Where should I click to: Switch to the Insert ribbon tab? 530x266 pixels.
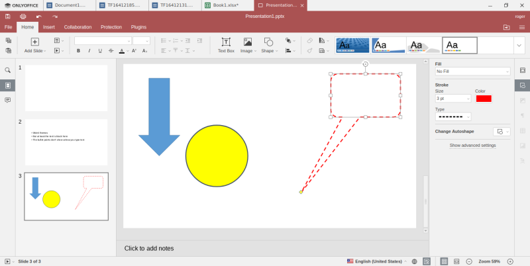tap(48, 27)
